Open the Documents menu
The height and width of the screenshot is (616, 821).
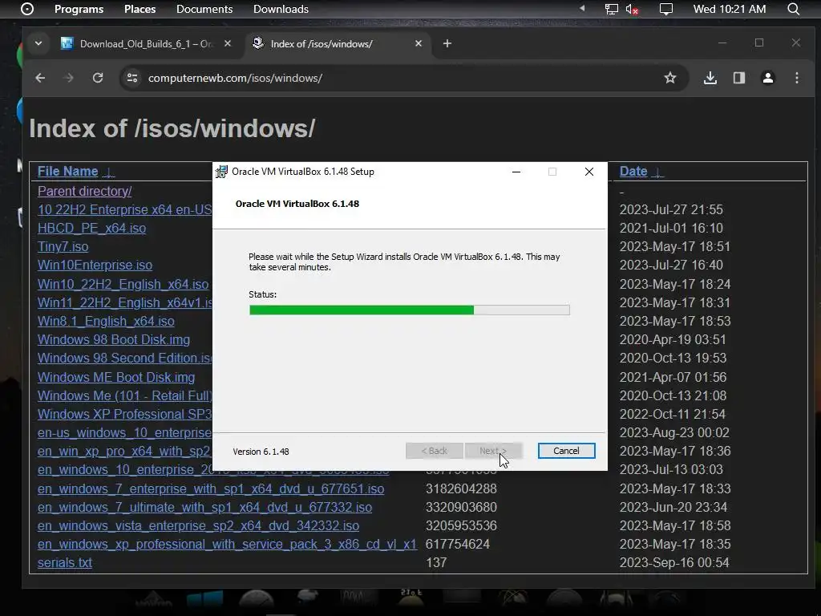[204, 9]
